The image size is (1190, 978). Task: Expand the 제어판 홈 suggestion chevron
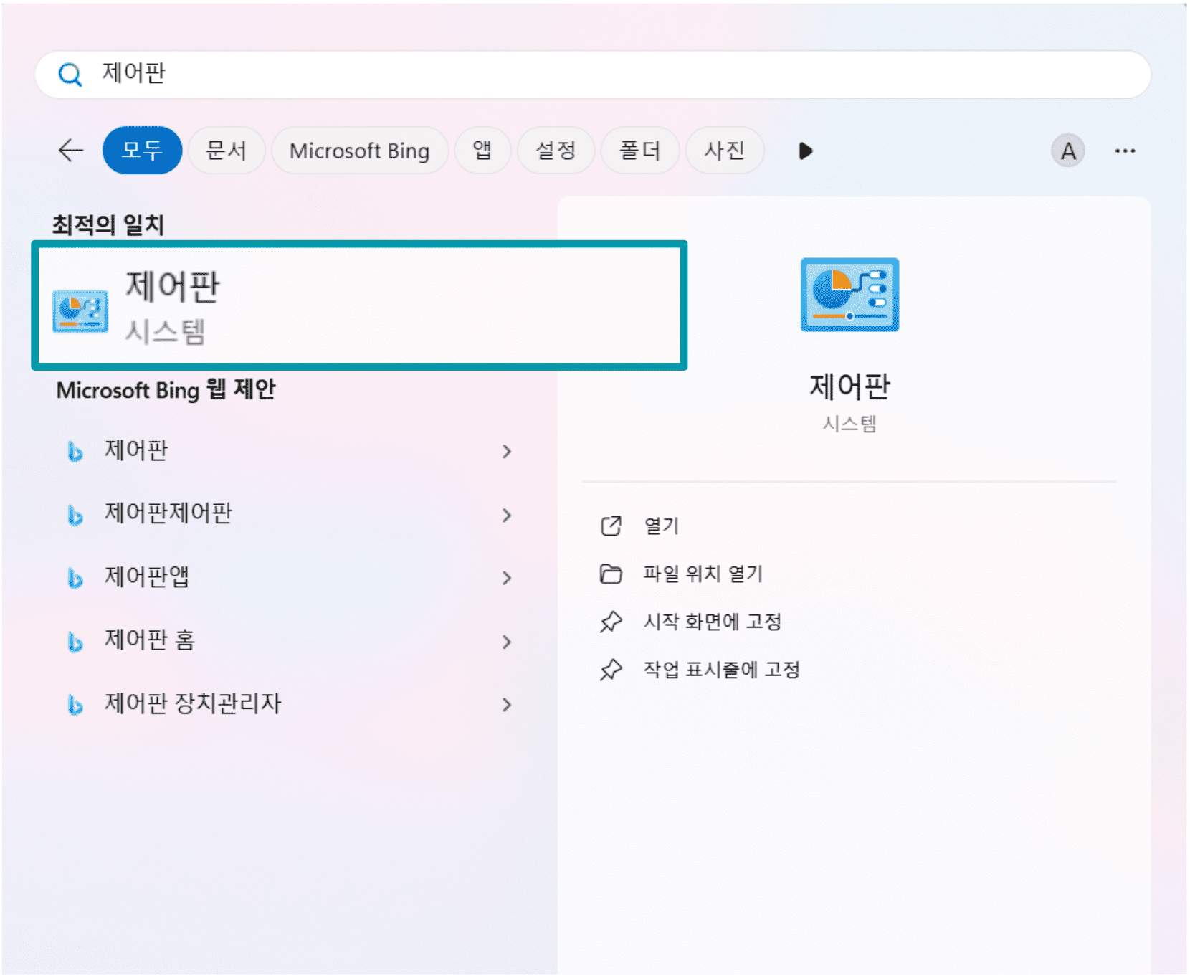click(507, 642)
